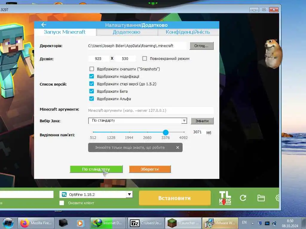
Task: Click the memory value field 3071
Action: (198, 132)
